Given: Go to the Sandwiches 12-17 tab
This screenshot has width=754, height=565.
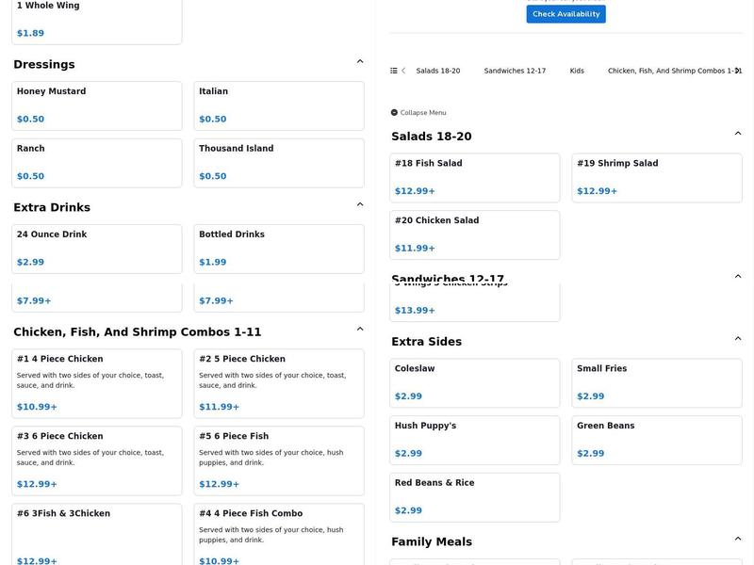Looking at the screenshot, I should pos(515,71).
